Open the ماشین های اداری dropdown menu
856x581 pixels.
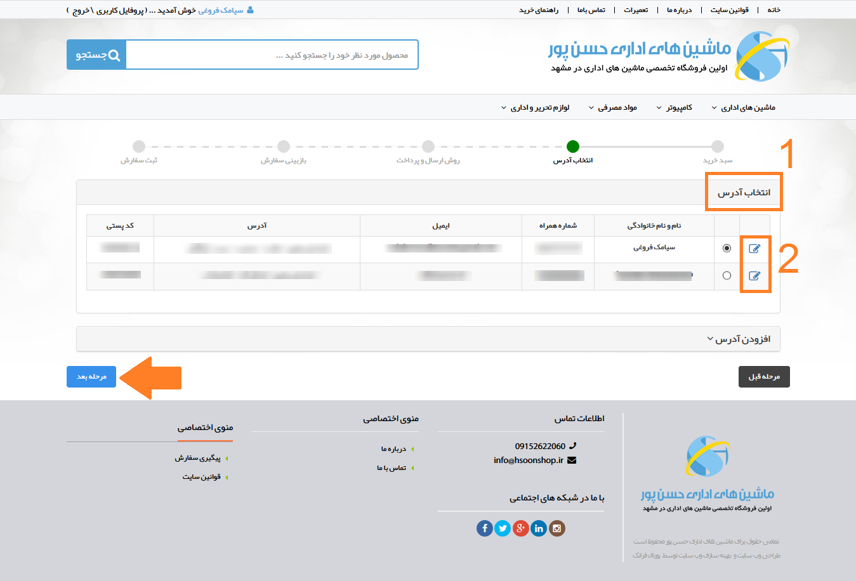744,108
